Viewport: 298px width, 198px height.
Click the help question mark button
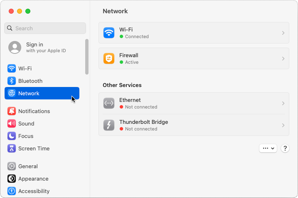[285, 148]
